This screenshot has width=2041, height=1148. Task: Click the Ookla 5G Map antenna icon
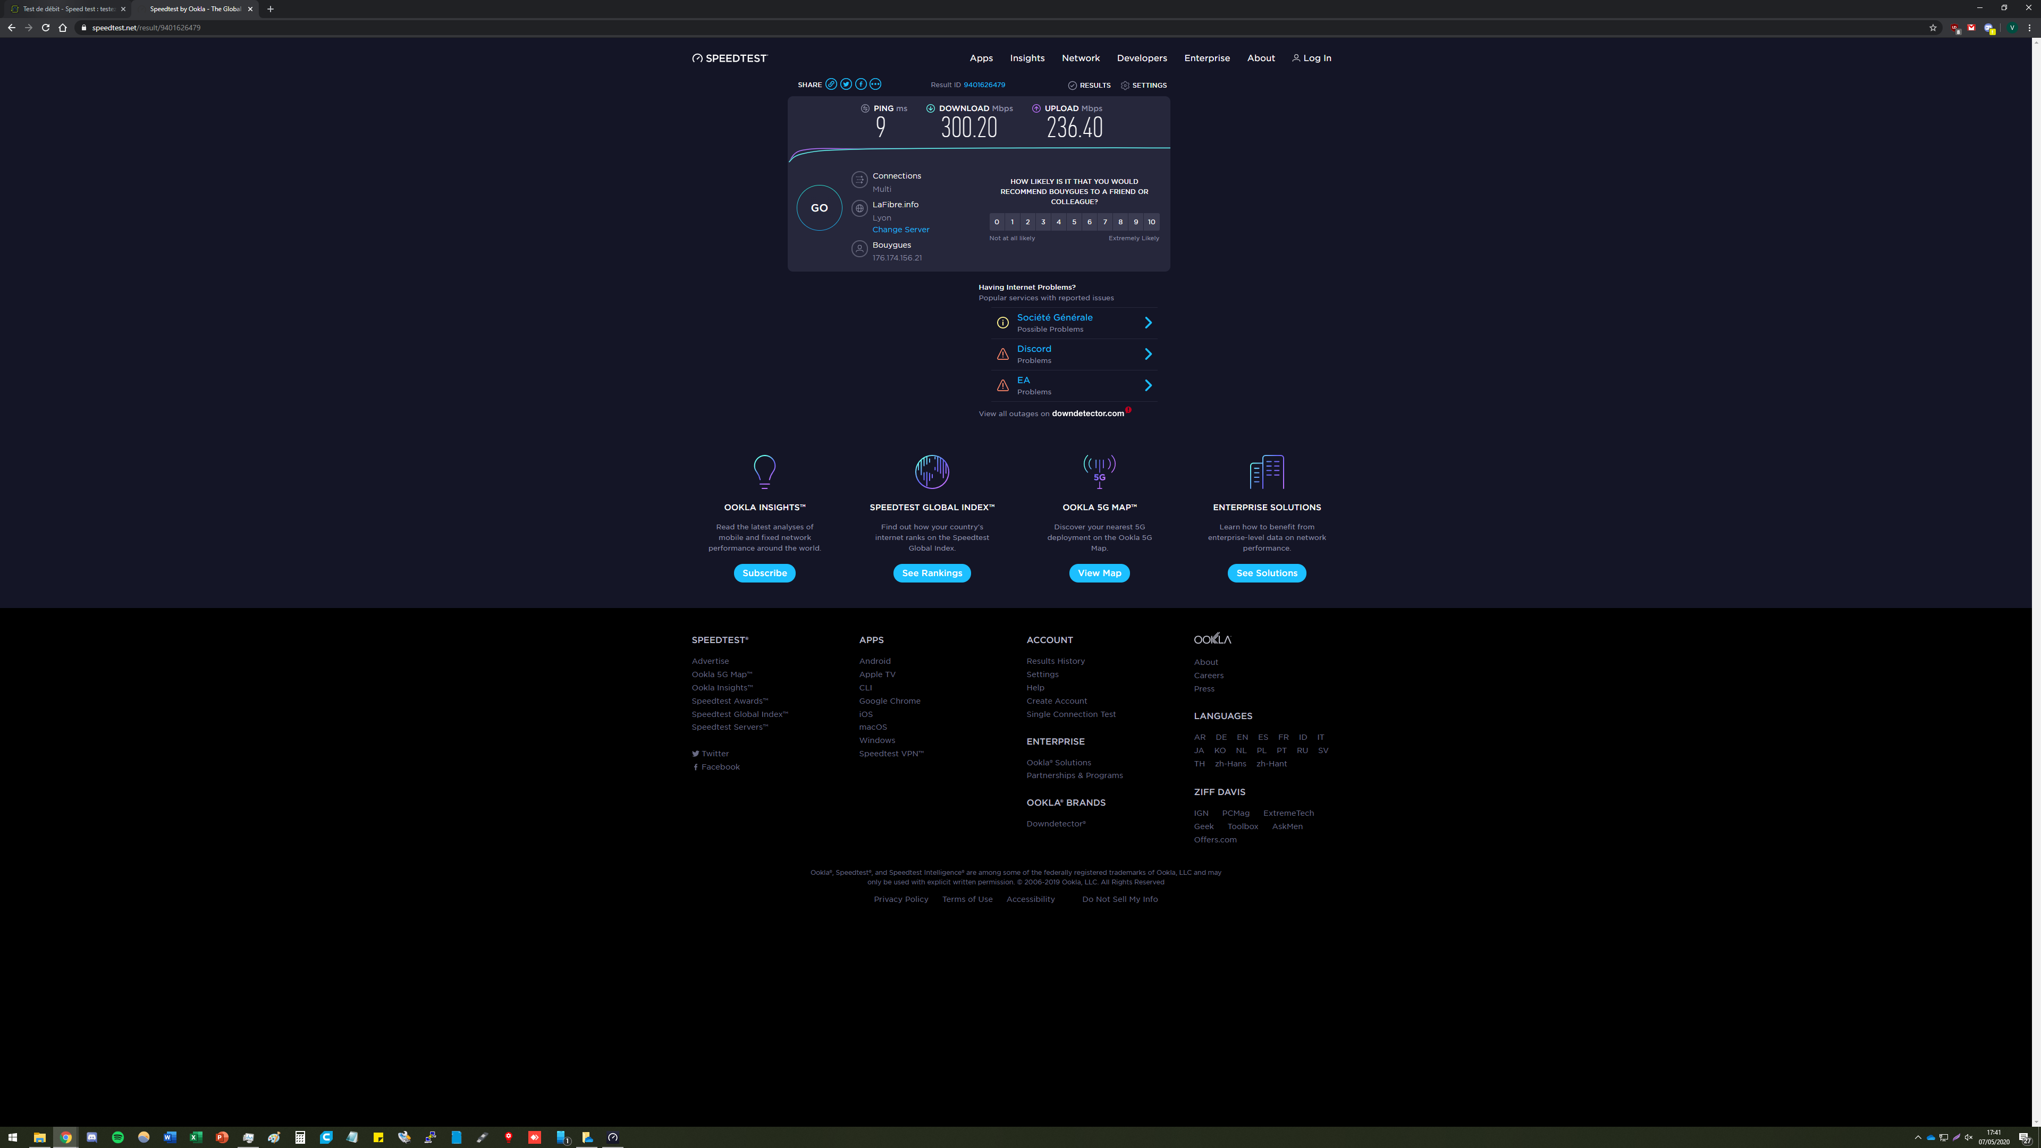(x=1100, y=471)
